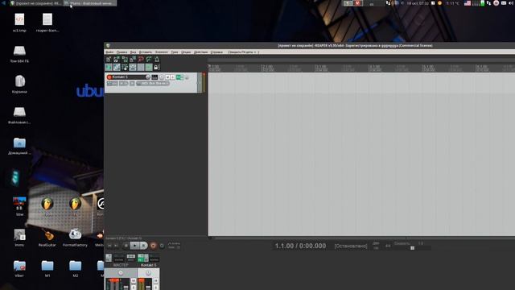Open the Вставить menu
Image resolution: width=515 pixels, height=290 pixels.
click(146, 52)
